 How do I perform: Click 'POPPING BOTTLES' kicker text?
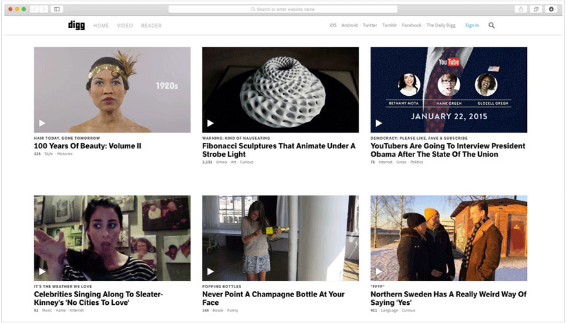pyautogui.click(x=222, y=287)
